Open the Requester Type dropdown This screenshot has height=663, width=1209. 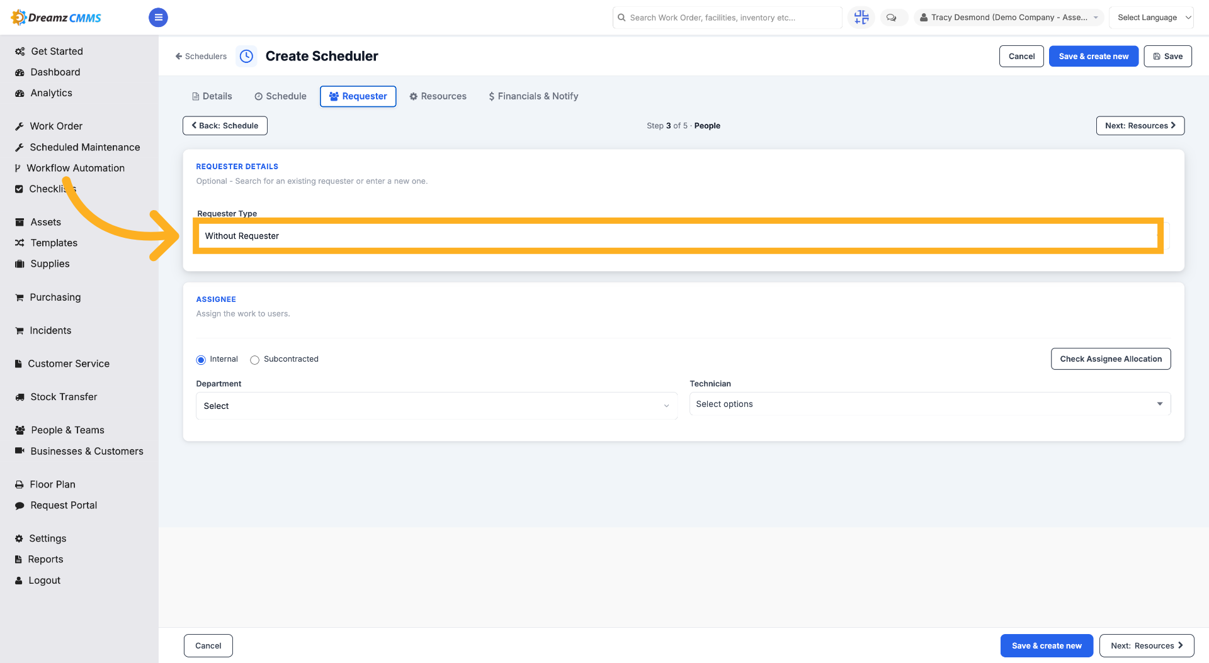[x=678, y=236]
